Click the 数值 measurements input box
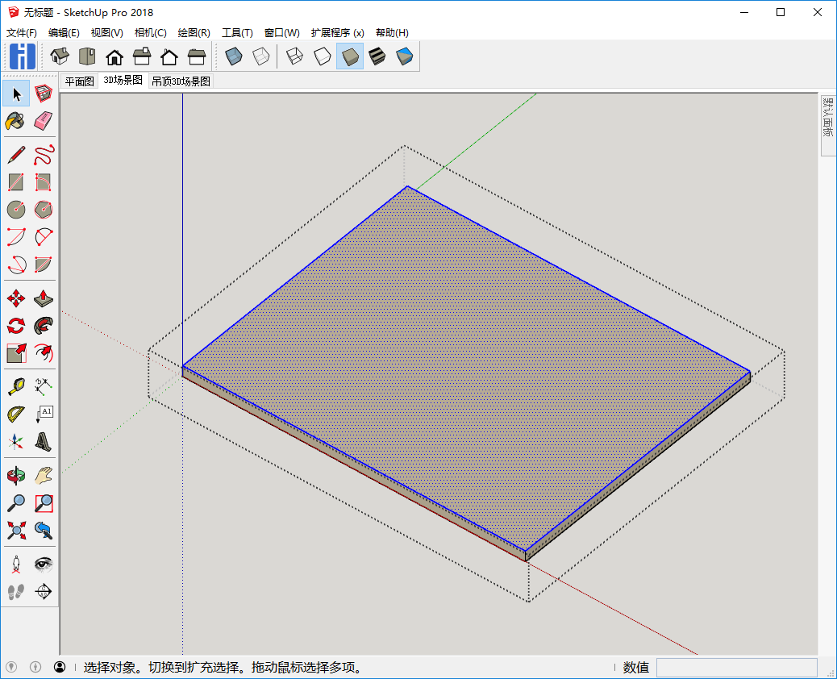837x679 pixels. [x=736, y=667]
